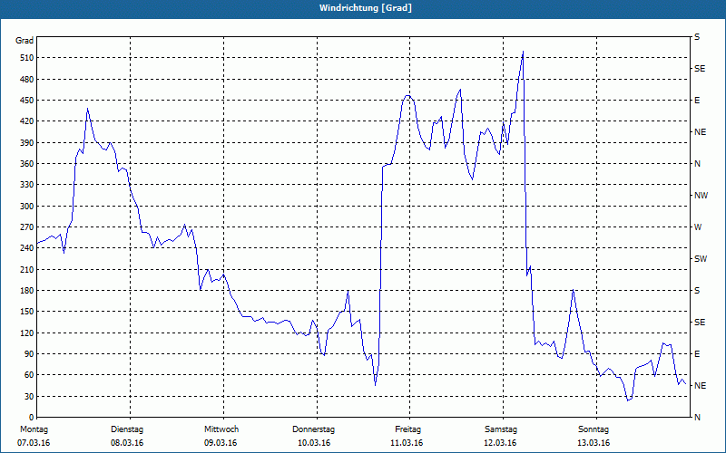Click the date 08.03.16
The image size is (726, 453).
(127, 443)
